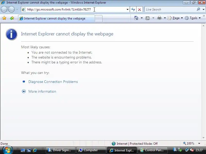Click the 'Done' status bar text
This screenshot has width=206, height=154.
[4, 144]
